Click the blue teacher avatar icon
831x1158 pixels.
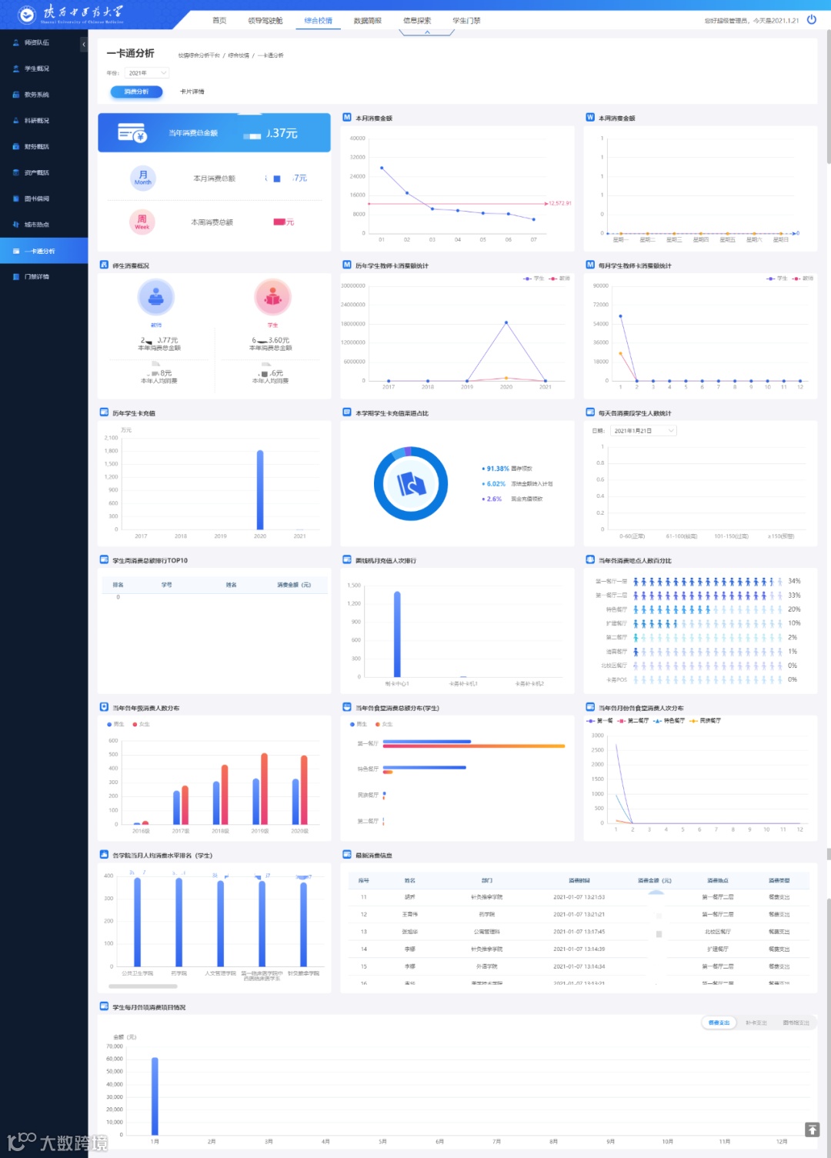[x=156, y=298]
